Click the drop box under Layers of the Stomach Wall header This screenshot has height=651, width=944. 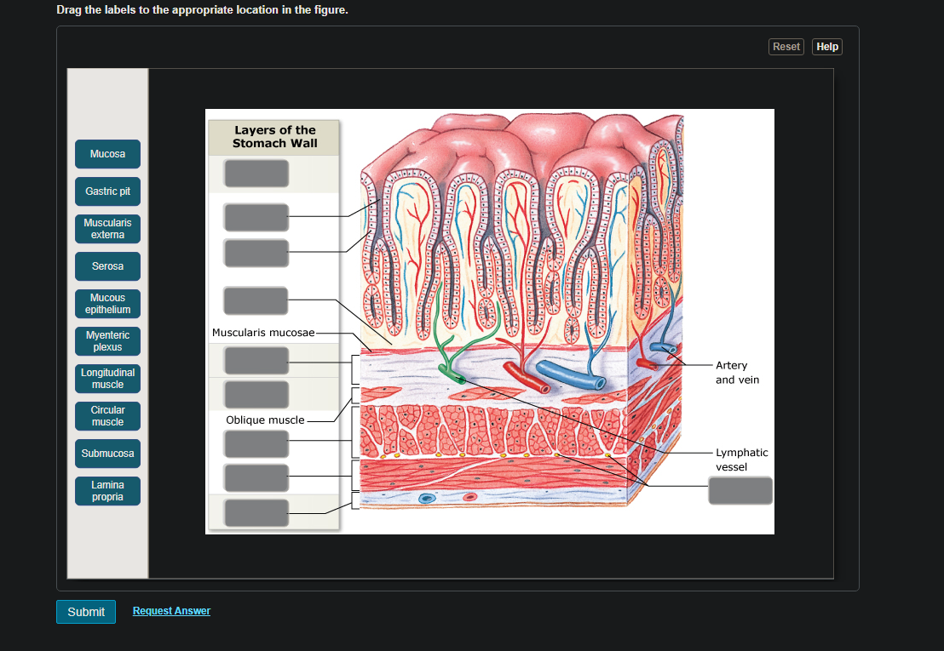click(256, 173)
